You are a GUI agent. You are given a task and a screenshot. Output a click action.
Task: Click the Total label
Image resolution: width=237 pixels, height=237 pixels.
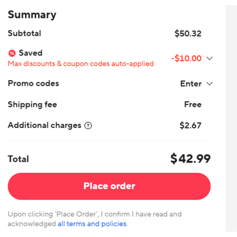(18, 159)
